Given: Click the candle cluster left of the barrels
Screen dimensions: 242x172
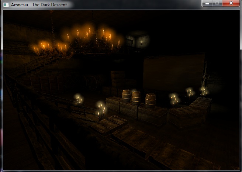Looking at the screenshot, I should click(x=79, y=99).
